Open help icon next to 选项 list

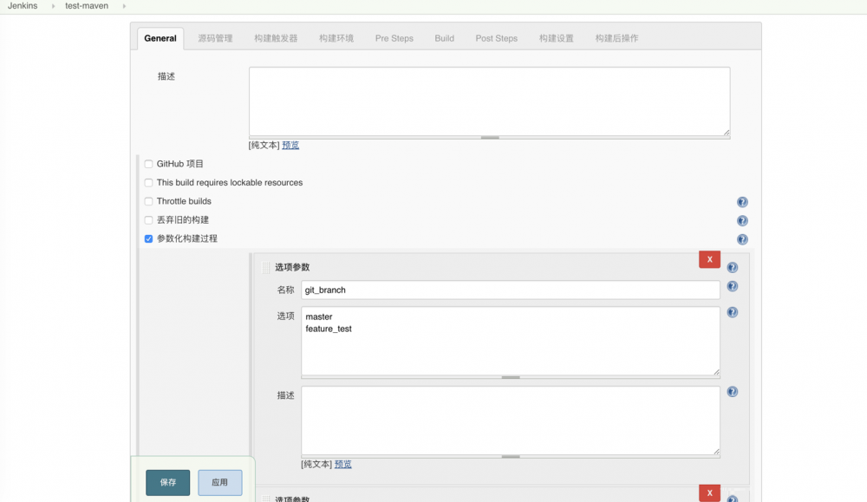(x=732, y=312)
